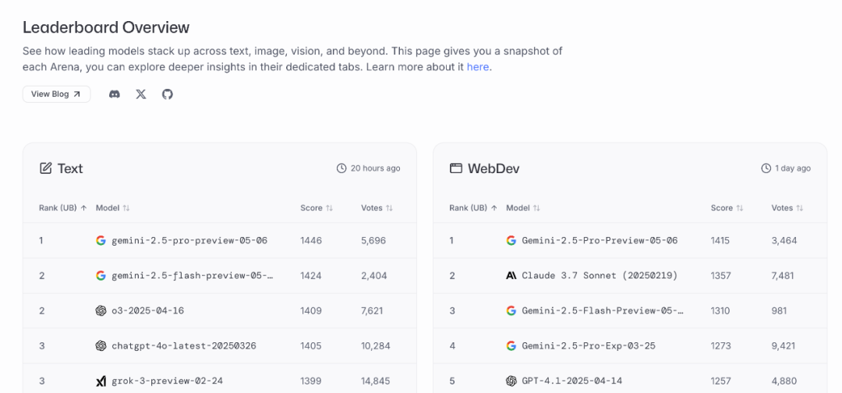
Task: Follow the "here" learn more link
Action: 478,67
